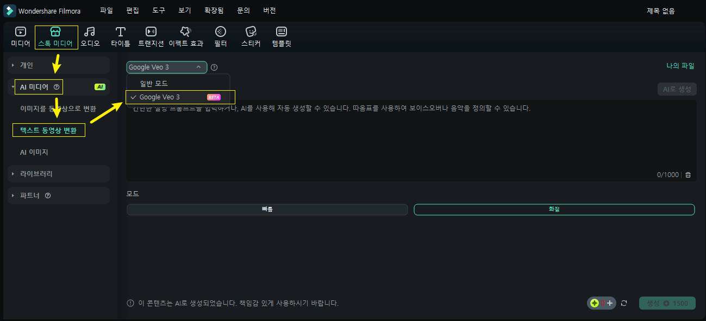Viewport: 706px width, 321px height.
Task: Open the 도구 (Tools) menu
Action: point(159,10)
